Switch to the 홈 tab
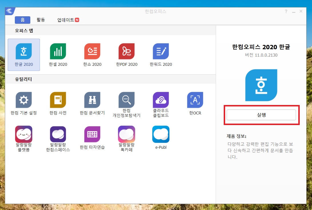 pos(23,20)
